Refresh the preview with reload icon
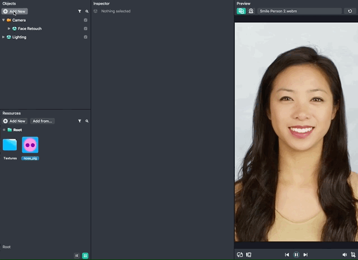The width and height of the screenshot is (358, 260). coord(350,11)
